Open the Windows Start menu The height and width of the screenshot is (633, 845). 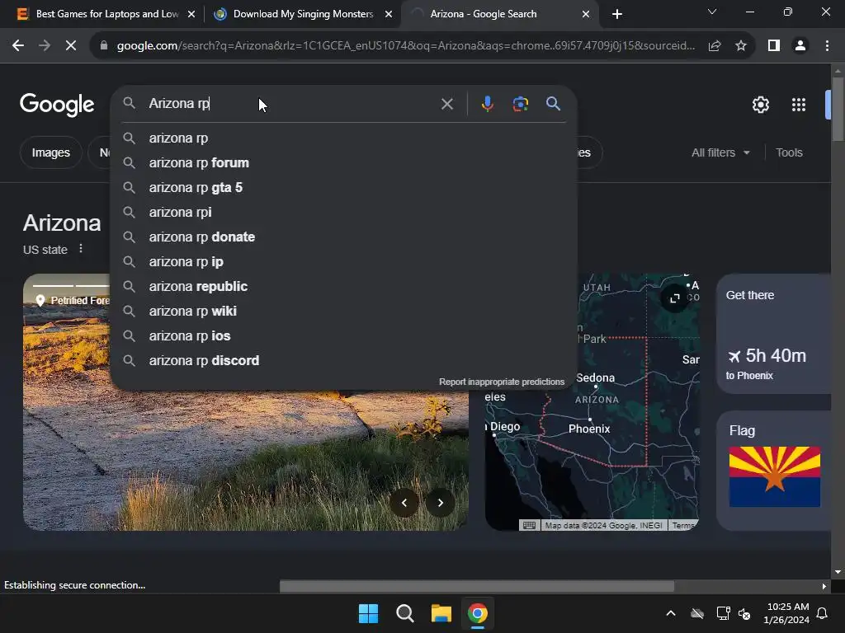point(369,613)
